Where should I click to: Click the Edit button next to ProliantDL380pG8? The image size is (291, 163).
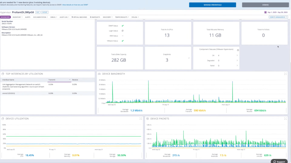pyautogui.click(x=38, y=12)
